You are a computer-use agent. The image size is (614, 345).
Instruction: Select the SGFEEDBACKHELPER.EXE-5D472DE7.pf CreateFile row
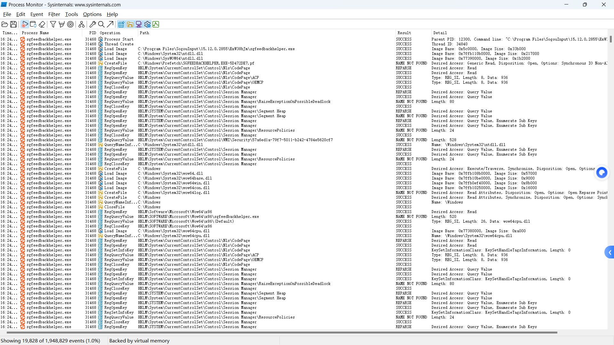tap(304, 63)
